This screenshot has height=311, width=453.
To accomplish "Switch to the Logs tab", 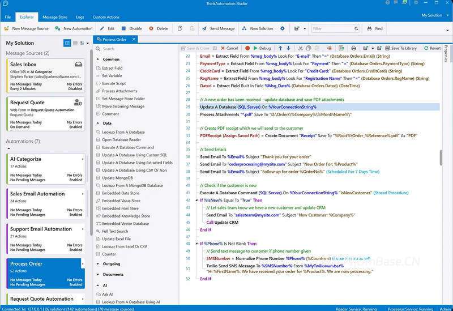I will 80,17.
